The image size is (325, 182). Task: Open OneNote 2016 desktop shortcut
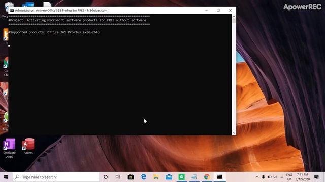click(9, 148)
